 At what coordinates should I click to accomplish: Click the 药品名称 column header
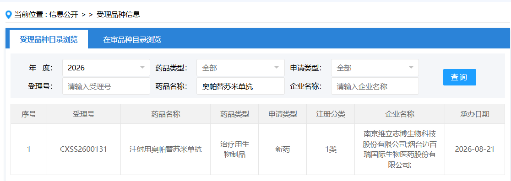166,114
